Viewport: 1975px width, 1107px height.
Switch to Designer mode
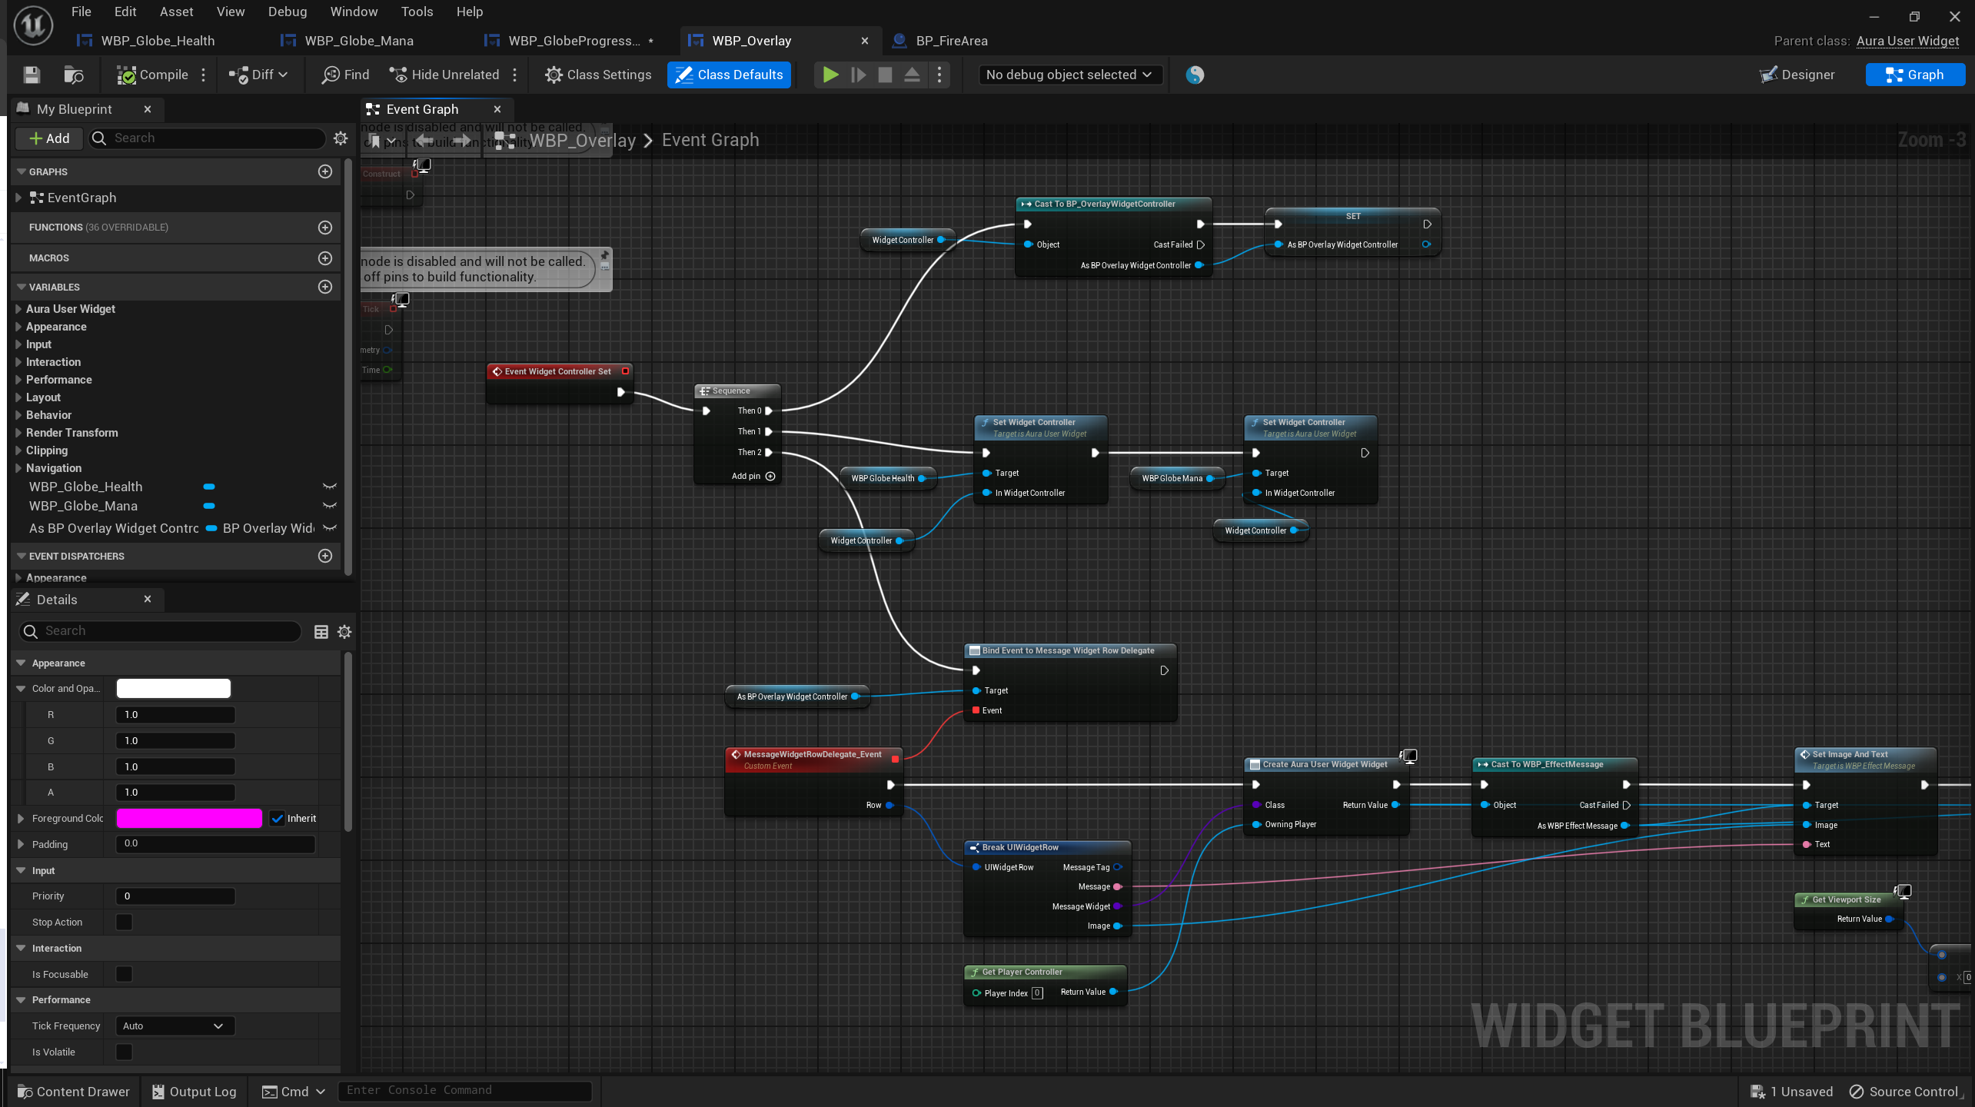[1797, 75]
